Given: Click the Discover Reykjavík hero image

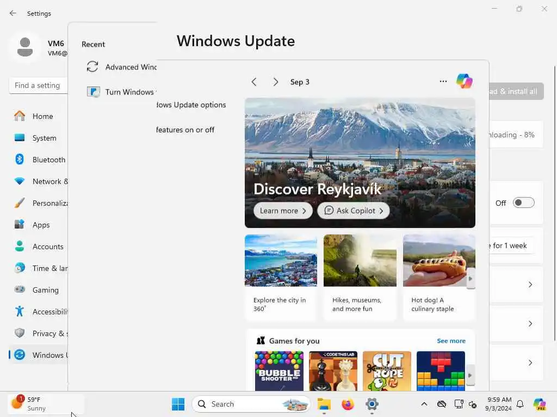Looking at the screenshot, I should [x=360, y=163].
